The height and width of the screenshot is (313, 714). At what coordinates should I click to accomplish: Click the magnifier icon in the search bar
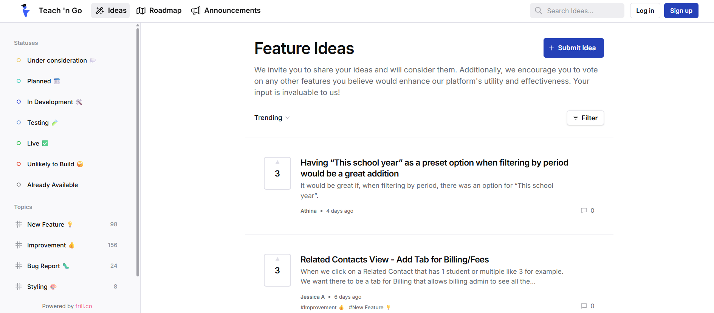[539, 11]
